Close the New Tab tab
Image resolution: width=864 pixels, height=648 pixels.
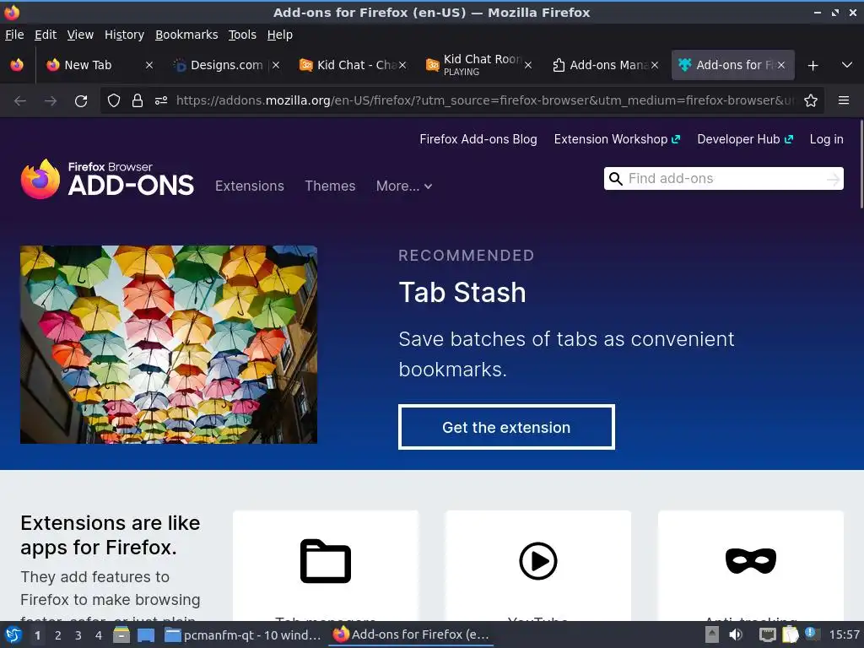click(x=149, y=65)
